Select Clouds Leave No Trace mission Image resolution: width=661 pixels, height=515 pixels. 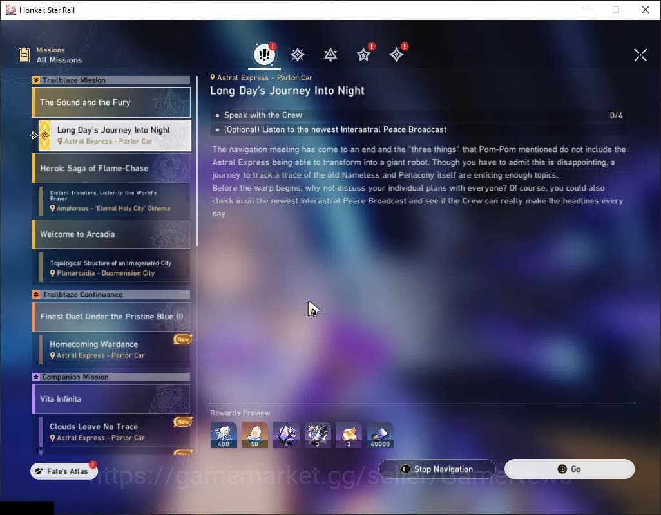coord(114,432)
